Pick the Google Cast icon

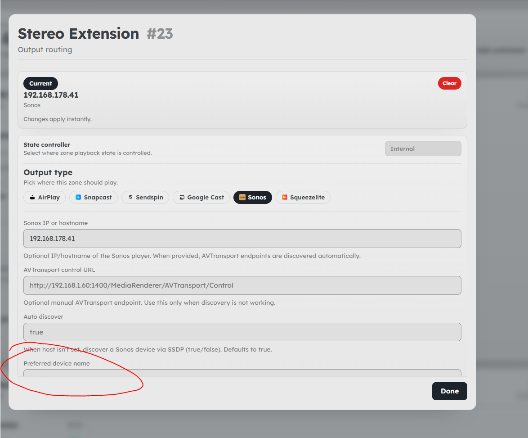[182, 198]
